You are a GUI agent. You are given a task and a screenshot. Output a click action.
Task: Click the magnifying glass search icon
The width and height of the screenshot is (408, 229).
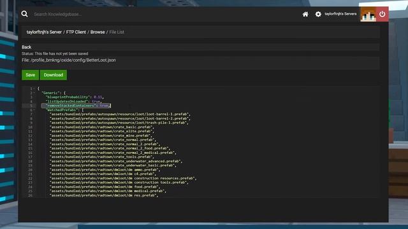click(24, 14)
